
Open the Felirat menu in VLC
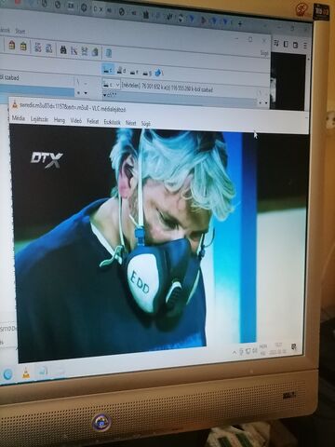click(x=93, y=121)
